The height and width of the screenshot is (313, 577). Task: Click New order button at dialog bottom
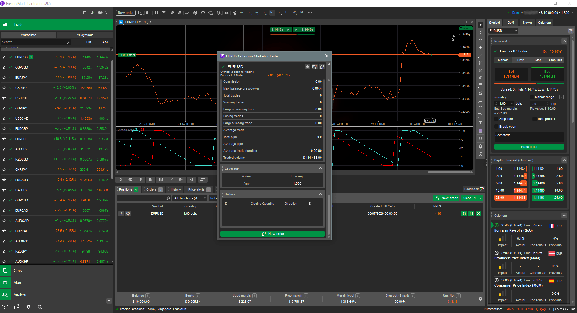pyautogui.click(x=272, y=234)
